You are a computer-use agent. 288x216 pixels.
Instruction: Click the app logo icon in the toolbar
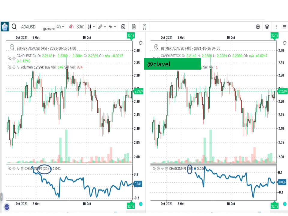(x=4, y=27)
